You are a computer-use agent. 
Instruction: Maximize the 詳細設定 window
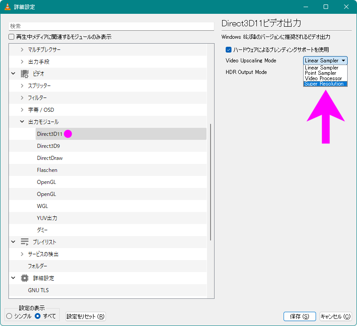(x=326, y=7)
